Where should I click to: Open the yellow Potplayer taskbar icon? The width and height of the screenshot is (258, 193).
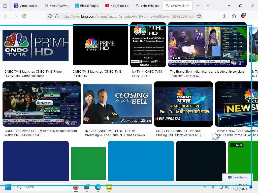[x=109, y=187]
